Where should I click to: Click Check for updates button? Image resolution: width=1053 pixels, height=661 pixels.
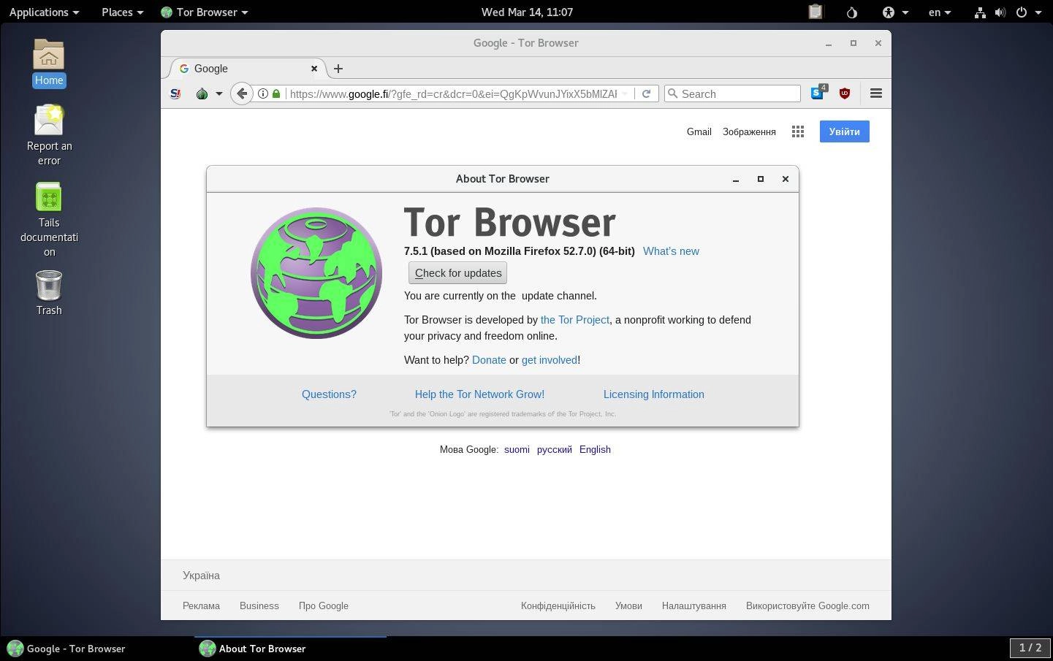tap(457, 273)
